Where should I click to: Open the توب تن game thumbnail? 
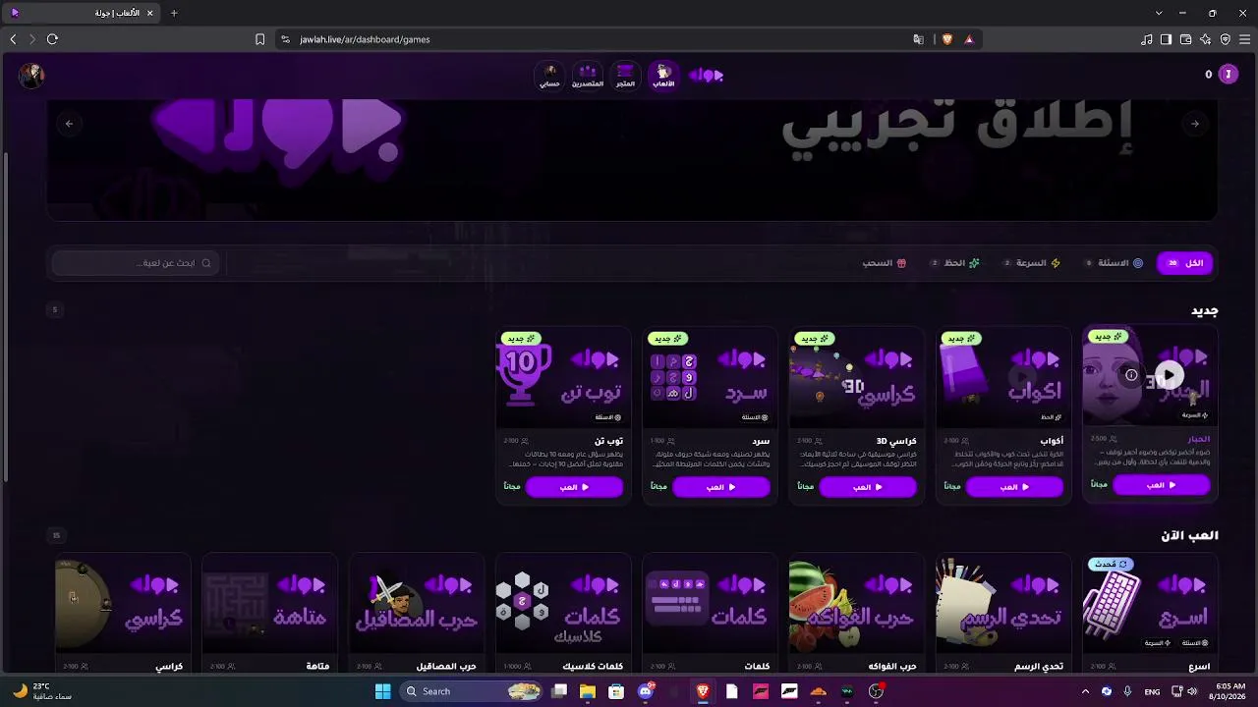pos(564,378)
